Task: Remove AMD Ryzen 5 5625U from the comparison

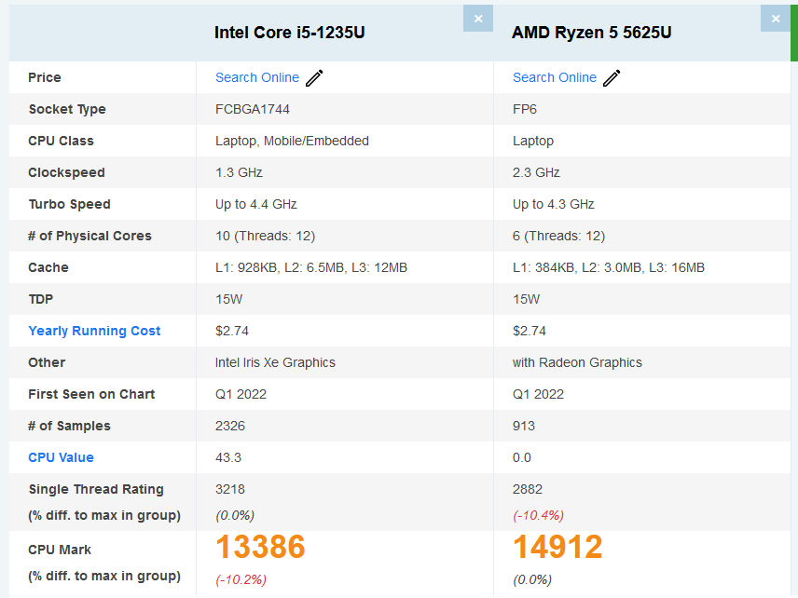Action: click(775, 19)
